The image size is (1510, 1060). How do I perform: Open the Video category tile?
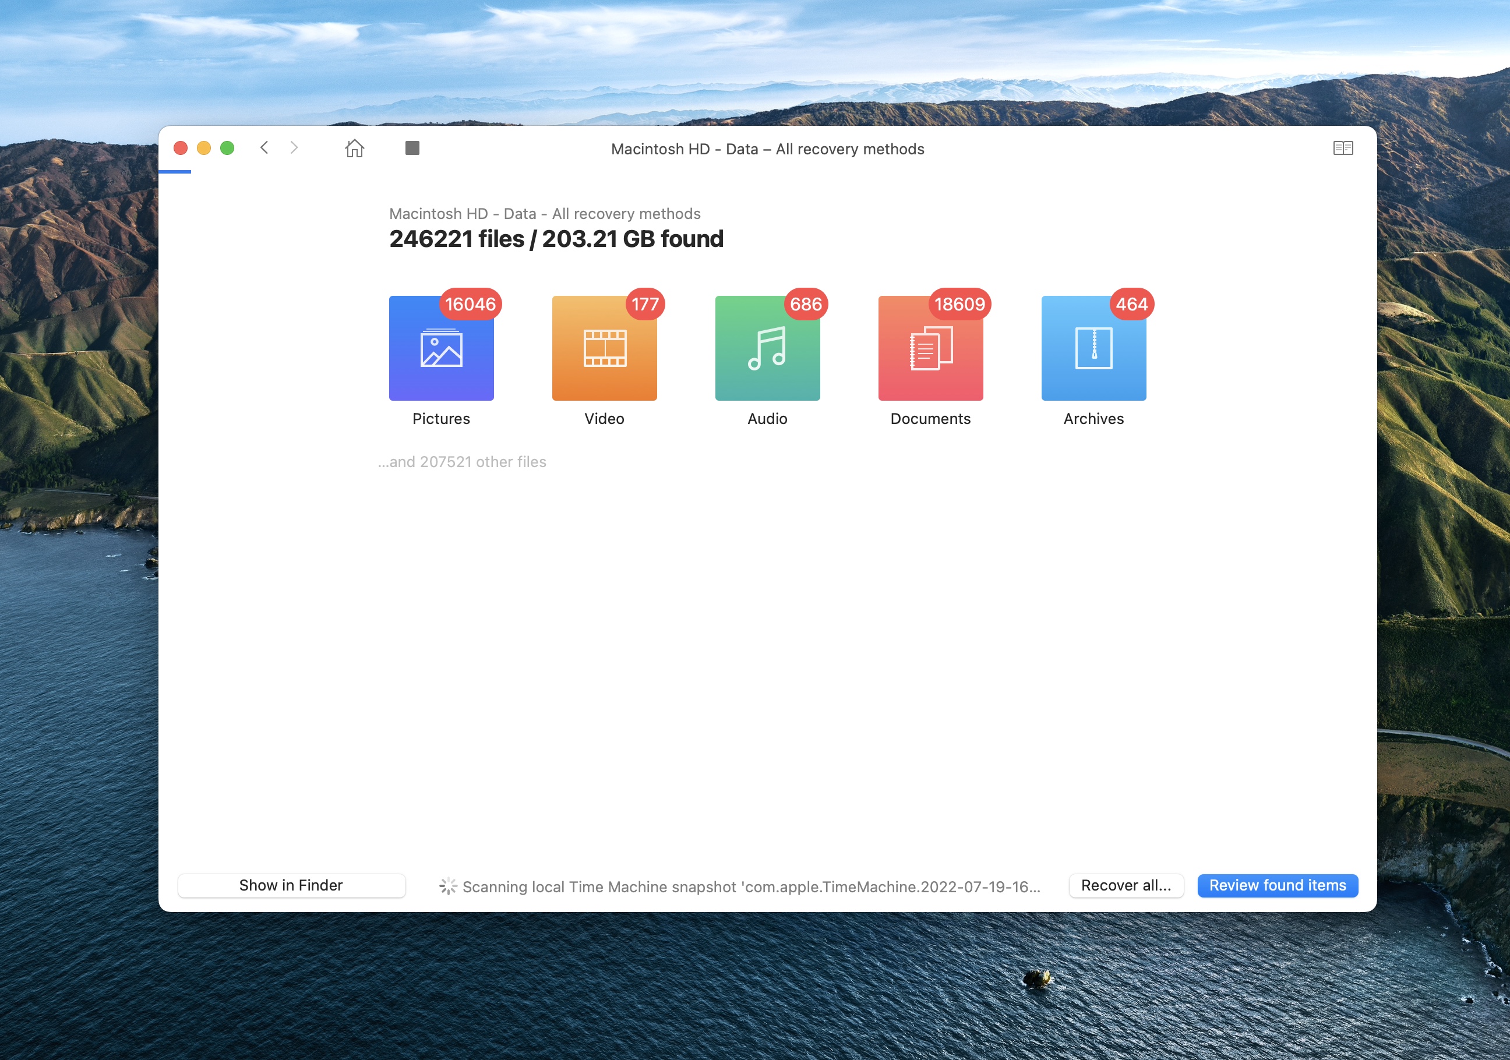604,348
